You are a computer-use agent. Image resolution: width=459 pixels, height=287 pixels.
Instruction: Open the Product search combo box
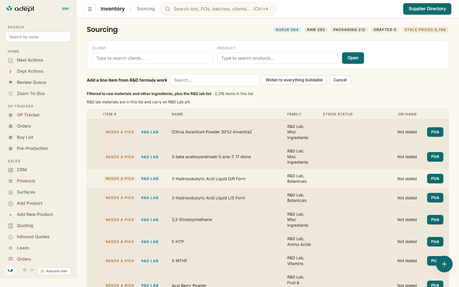pos(278,58)
